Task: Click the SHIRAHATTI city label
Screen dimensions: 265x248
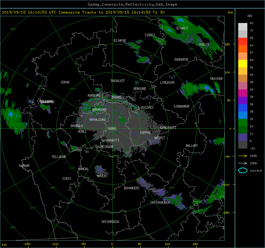Action: 110,140
